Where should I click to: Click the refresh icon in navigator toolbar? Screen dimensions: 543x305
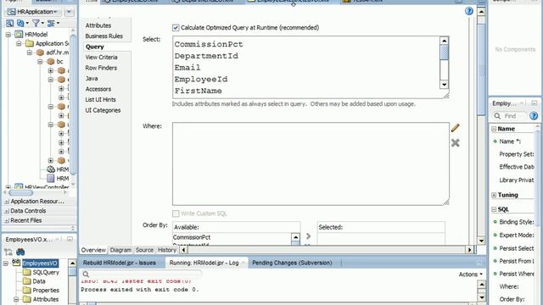point(20,23)
